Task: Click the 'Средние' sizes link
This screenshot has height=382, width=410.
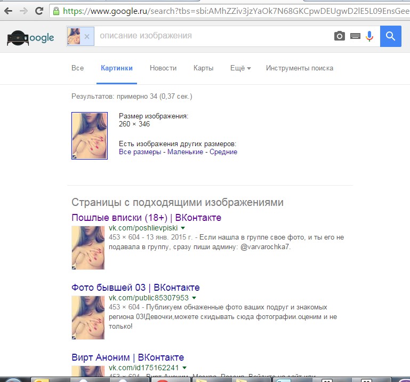Action: [x=223, y=152]
